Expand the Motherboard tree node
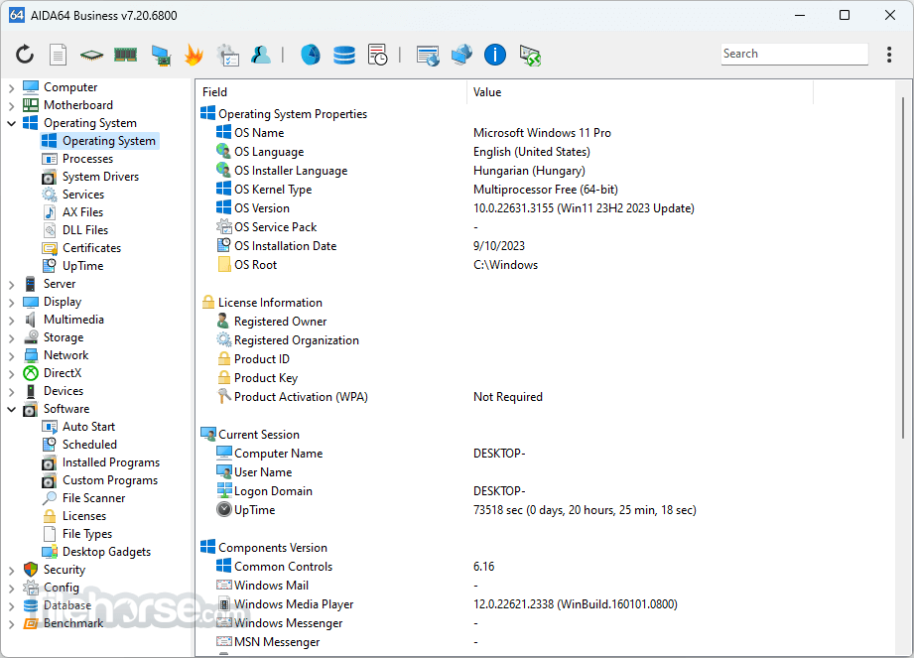 coord(12,106)
